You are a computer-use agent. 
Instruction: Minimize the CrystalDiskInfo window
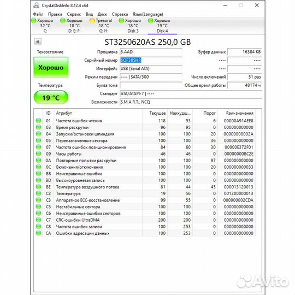[225, 5]
